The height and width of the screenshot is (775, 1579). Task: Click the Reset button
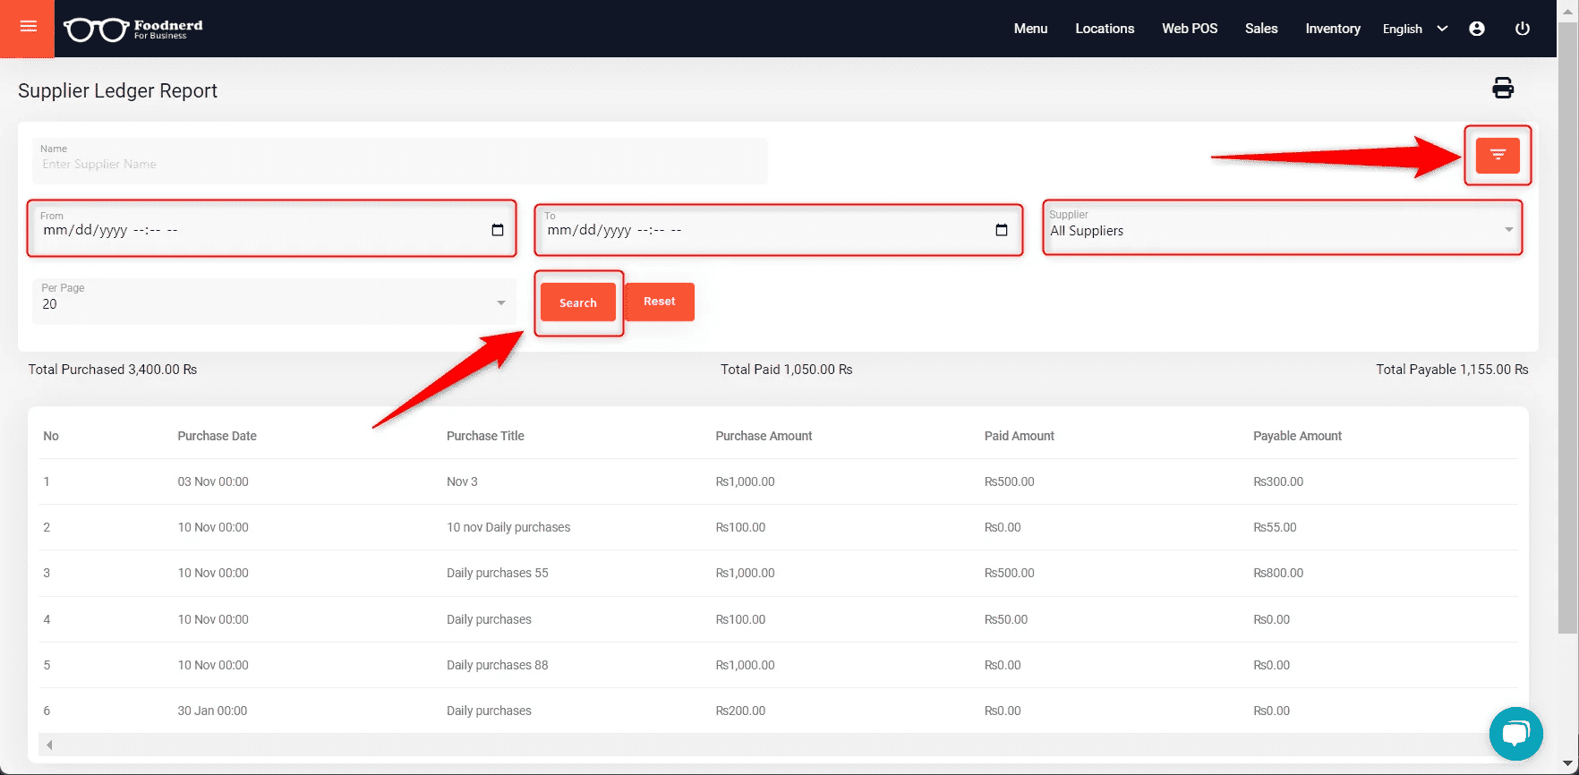660,302
